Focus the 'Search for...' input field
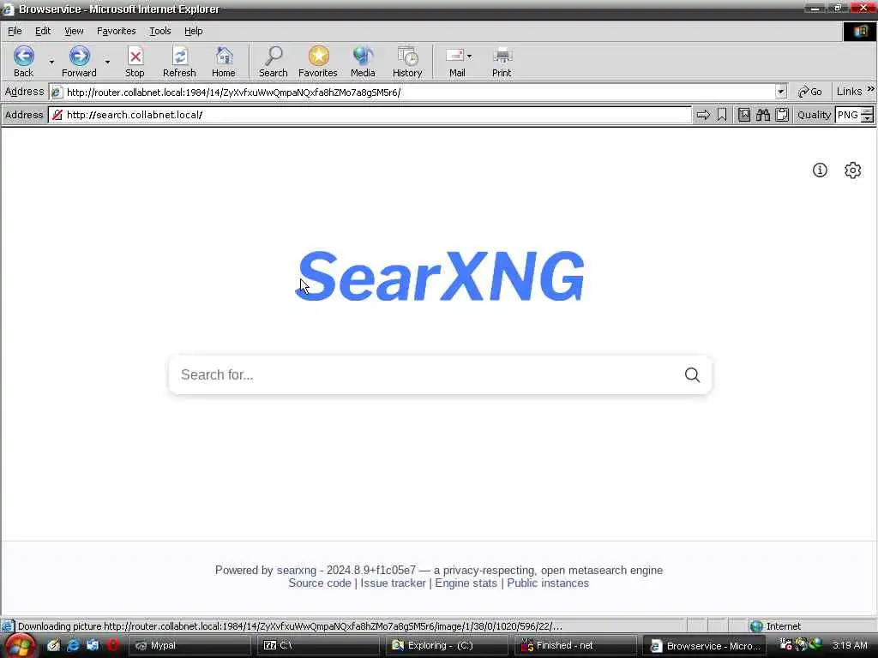Image resolution: width=878 pixels, height=658 pixels. [x=425, y=375]
